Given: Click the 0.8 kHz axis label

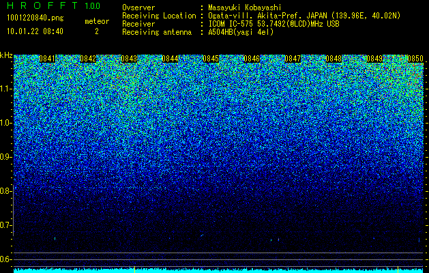Looking at the screenshot, I should pyautogui.click(x=5, y=191).
